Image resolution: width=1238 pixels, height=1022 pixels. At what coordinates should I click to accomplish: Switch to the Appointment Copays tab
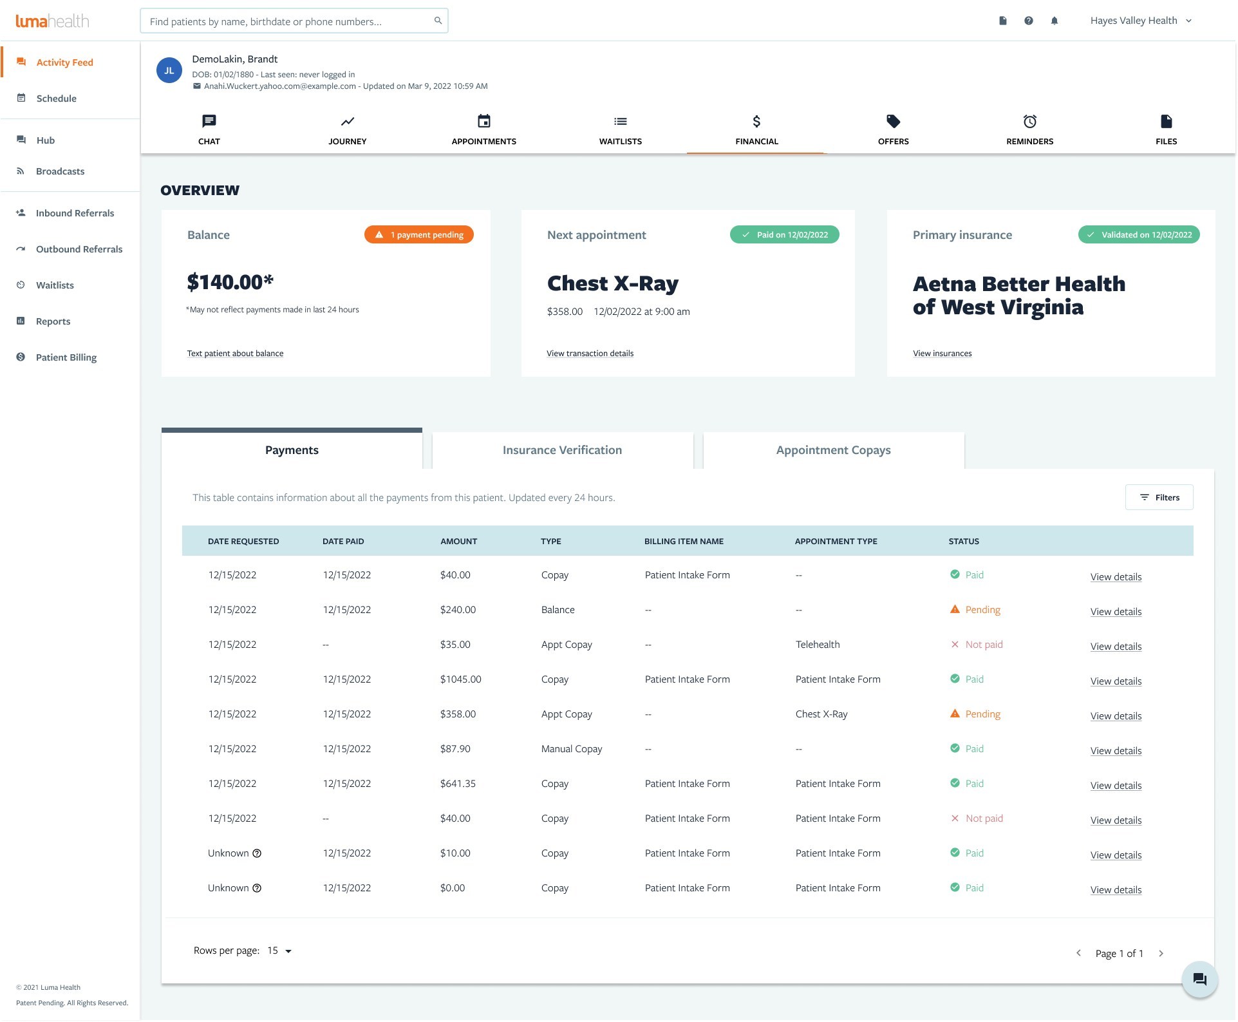tap(834, 449)
